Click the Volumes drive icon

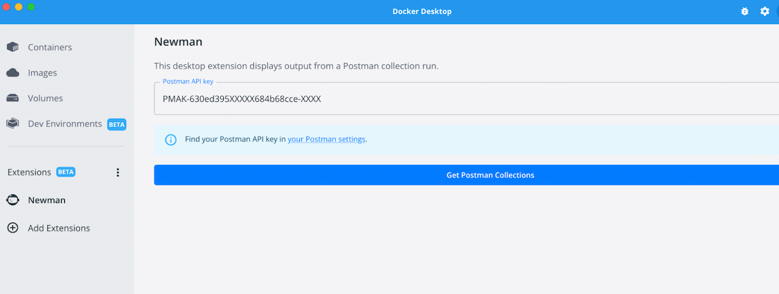click(12, 99)
